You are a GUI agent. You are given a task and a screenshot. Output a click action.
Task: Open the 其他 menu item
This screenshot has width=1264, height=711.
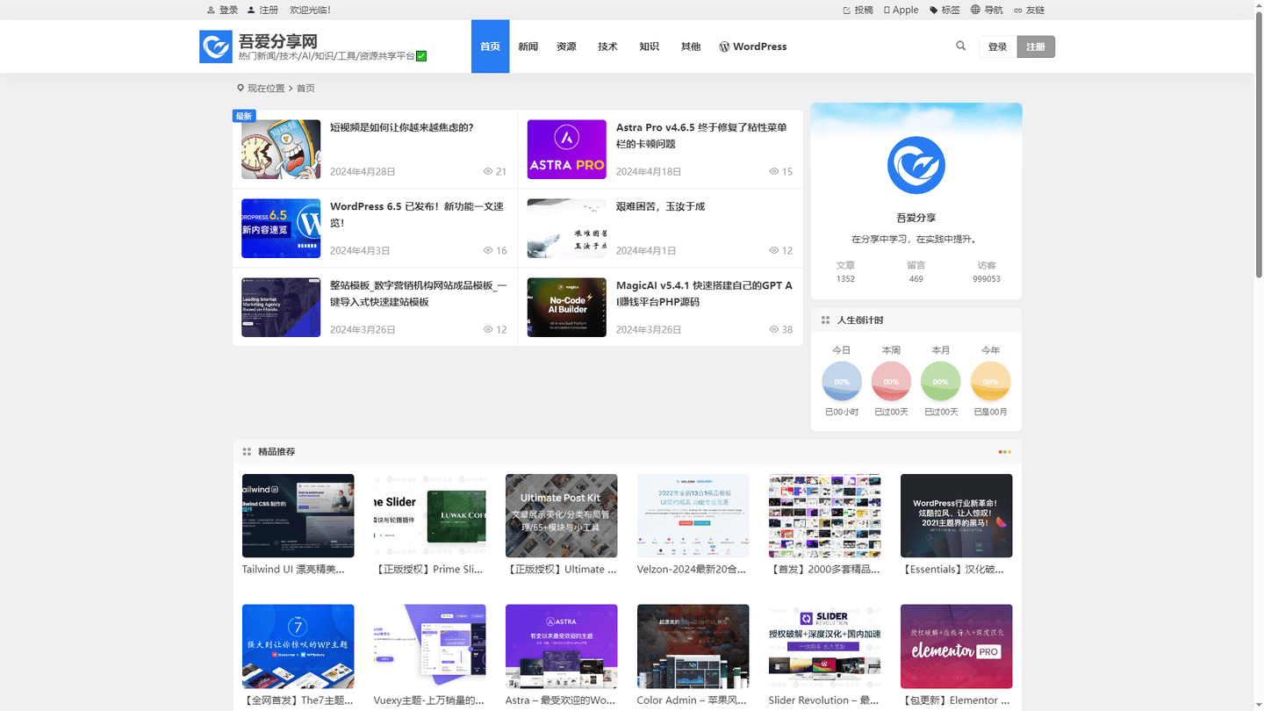pyautogui.click(x=691, y=47)
